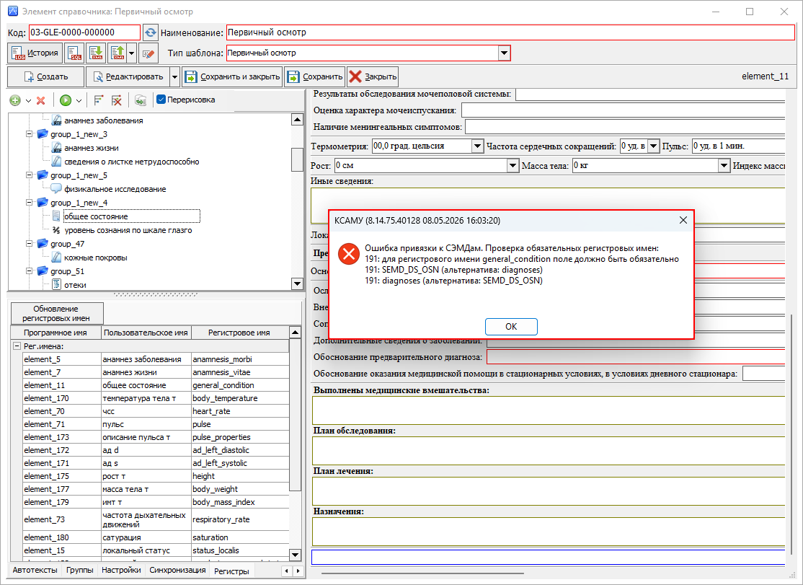Switch to the Автотексты tab
The image size is (803, 585).
pyautogui.click(x=35, y=570)
